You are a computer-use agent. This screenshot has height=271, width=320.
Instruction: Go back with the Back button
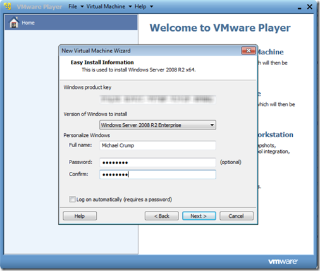[162, 216]
